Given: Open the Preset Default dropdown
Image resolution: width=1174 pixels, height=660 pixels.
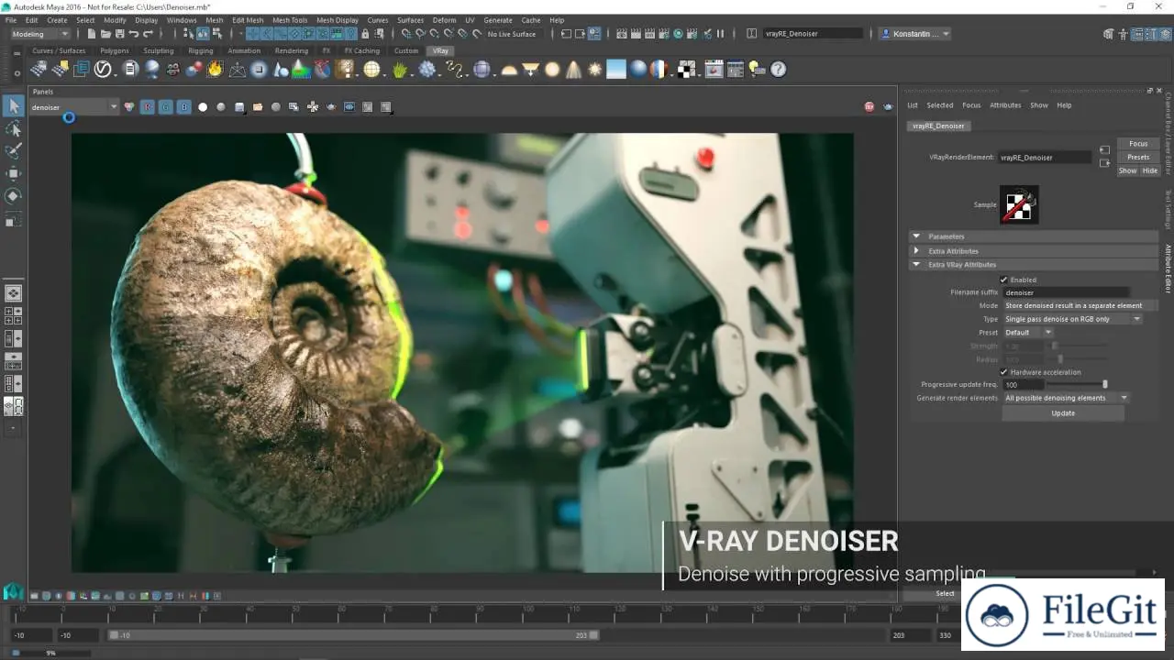Looking at the screenshot, I should (x=1027, y=333).
